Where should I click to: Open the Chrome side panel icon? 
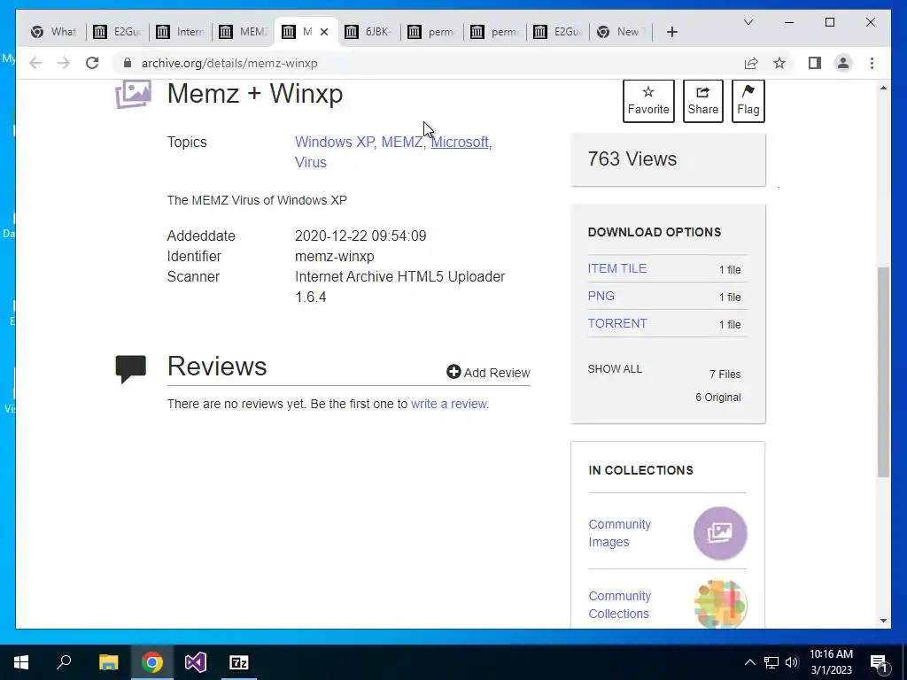pyautogui.click(x=815, y=63)
